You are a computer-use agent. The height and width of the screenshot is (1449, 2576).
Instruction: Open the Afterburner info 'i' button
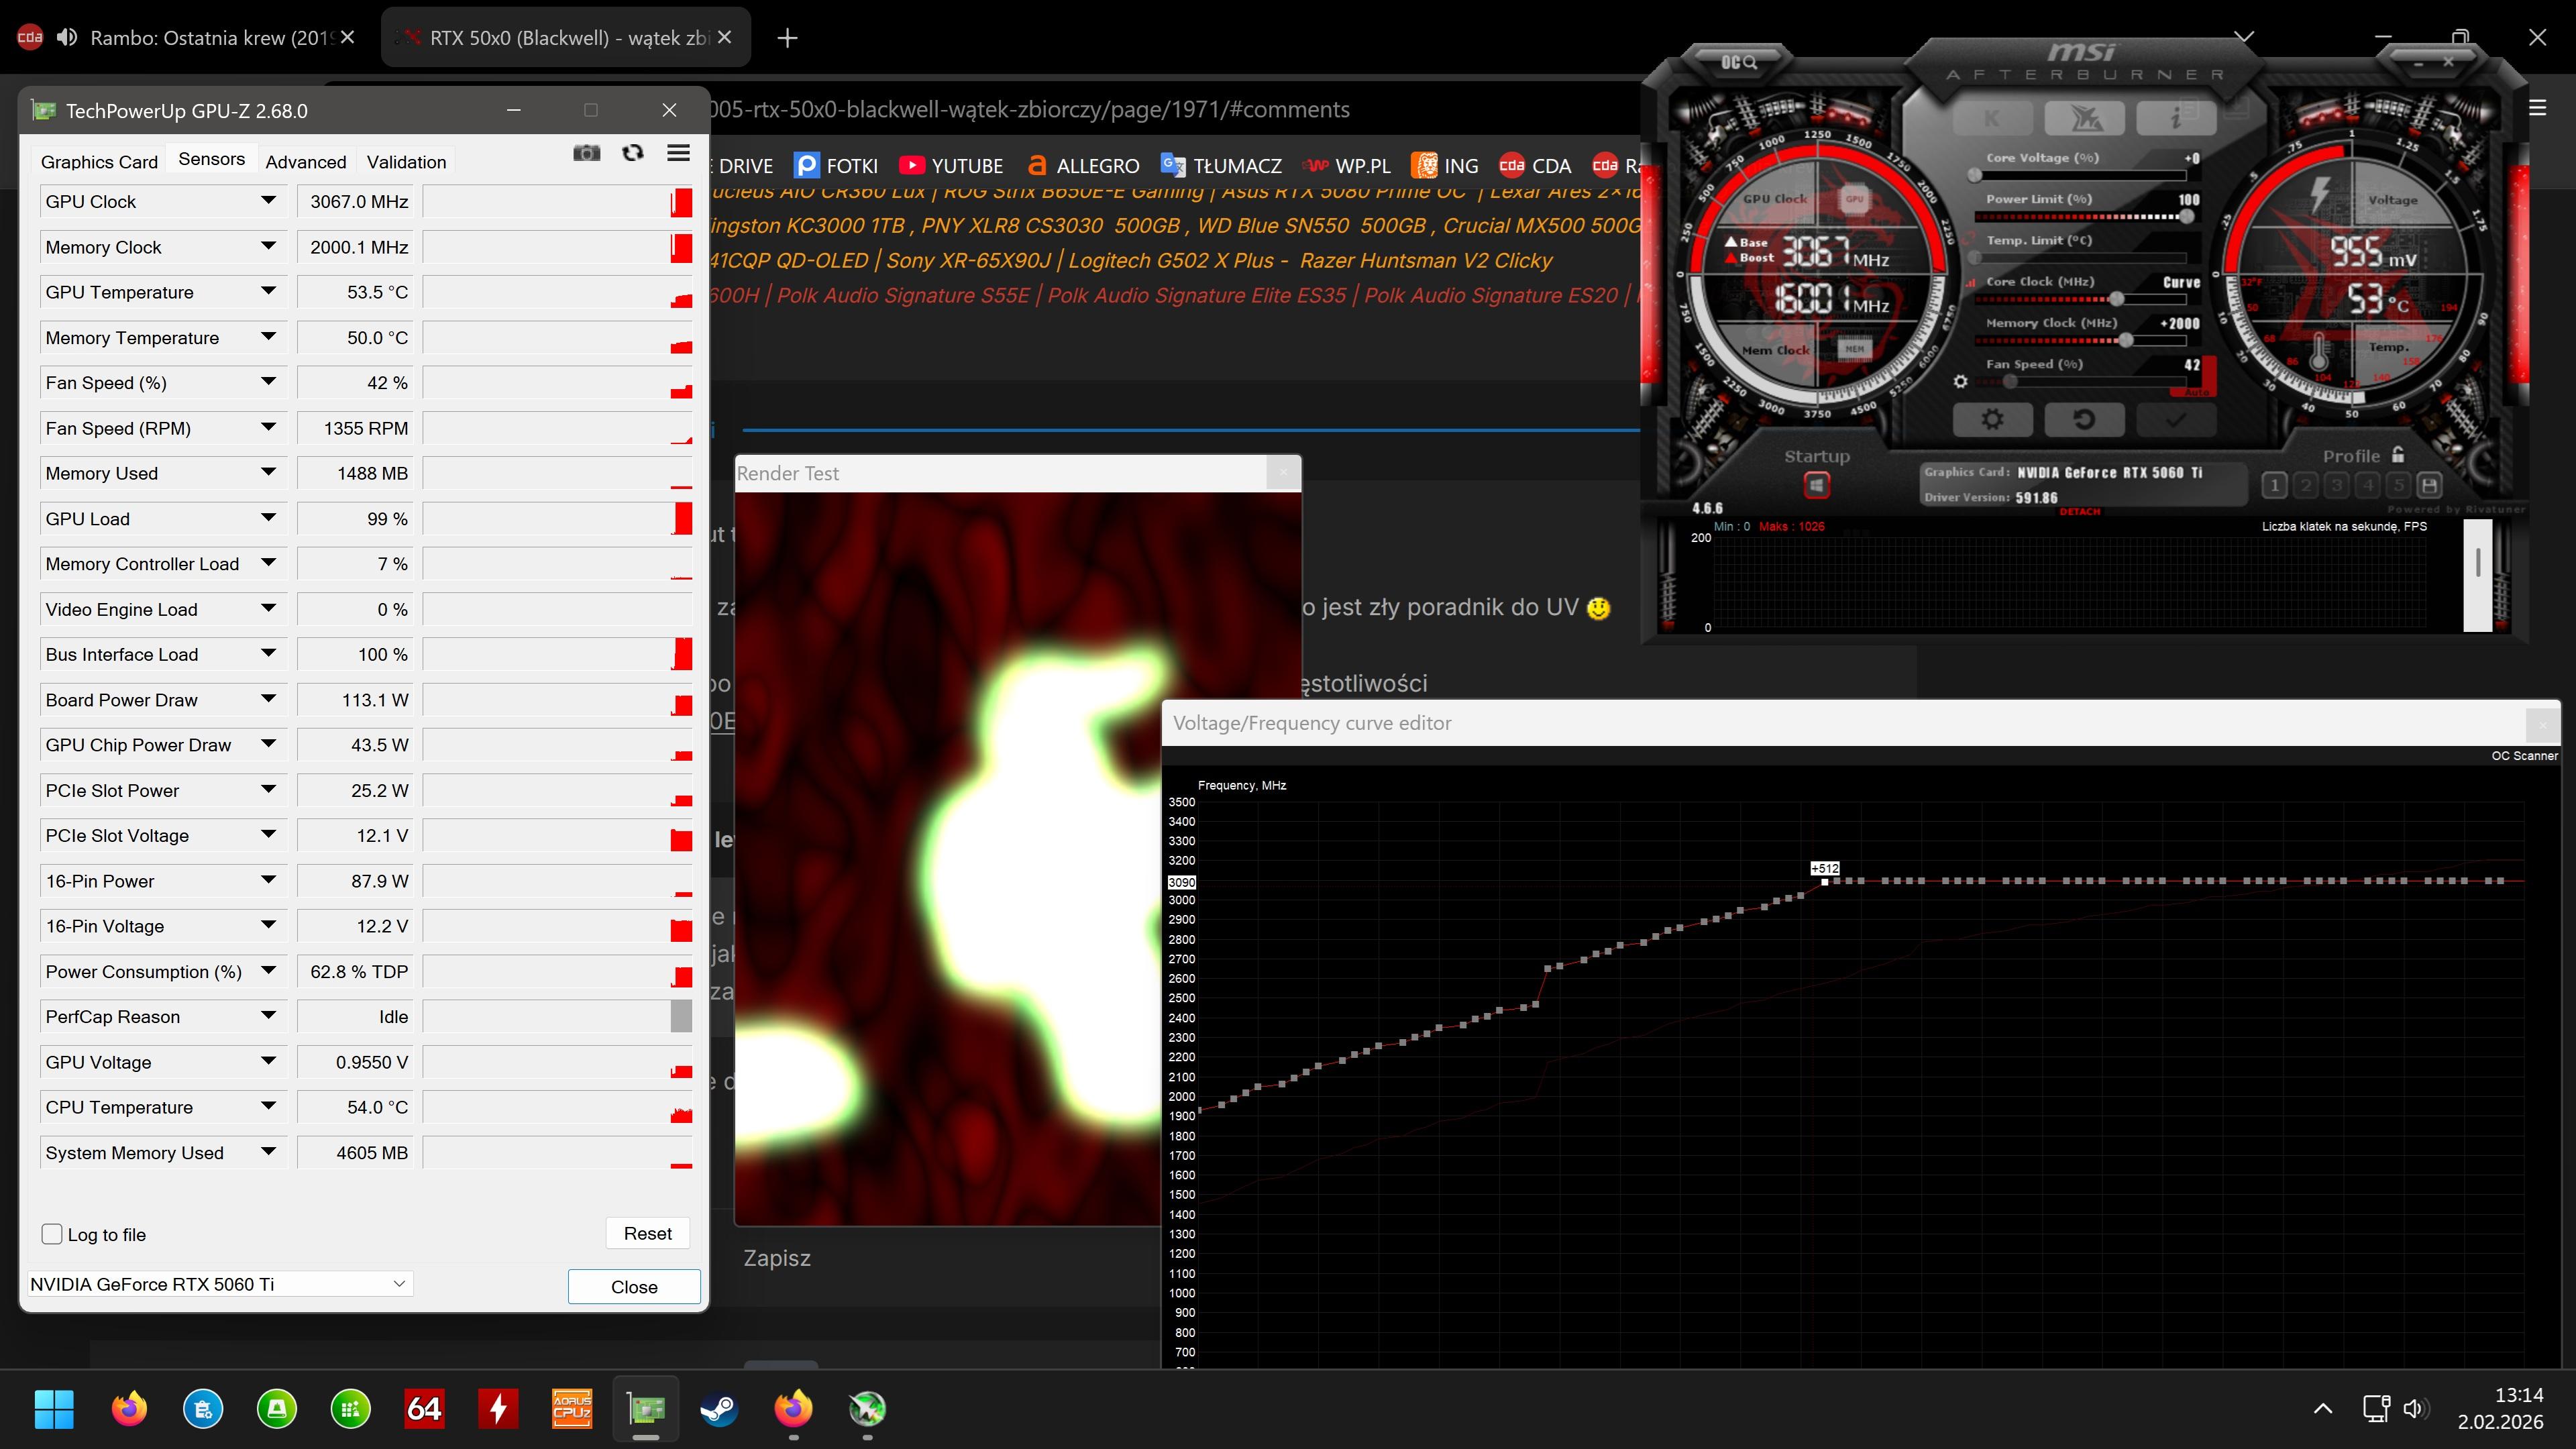pos(2176,118)
